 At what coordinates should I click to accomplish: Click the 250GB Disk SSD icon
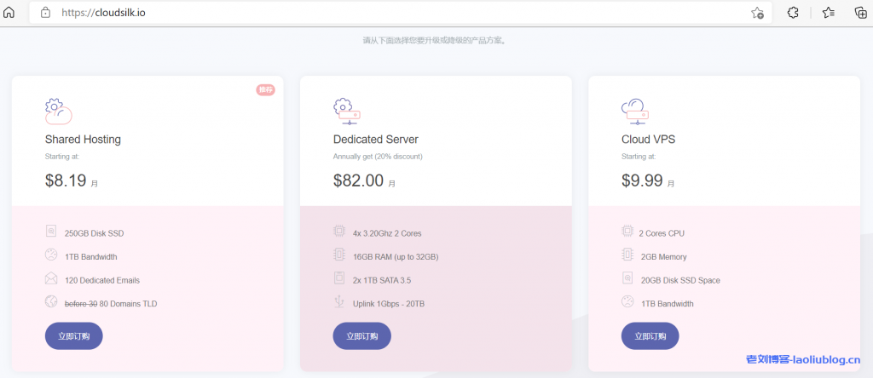[x=51, y=232]
